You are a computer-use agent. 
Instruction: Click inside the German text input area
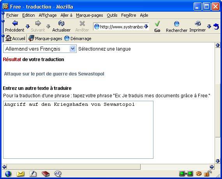pyautogui.click(x=78, y=130)
